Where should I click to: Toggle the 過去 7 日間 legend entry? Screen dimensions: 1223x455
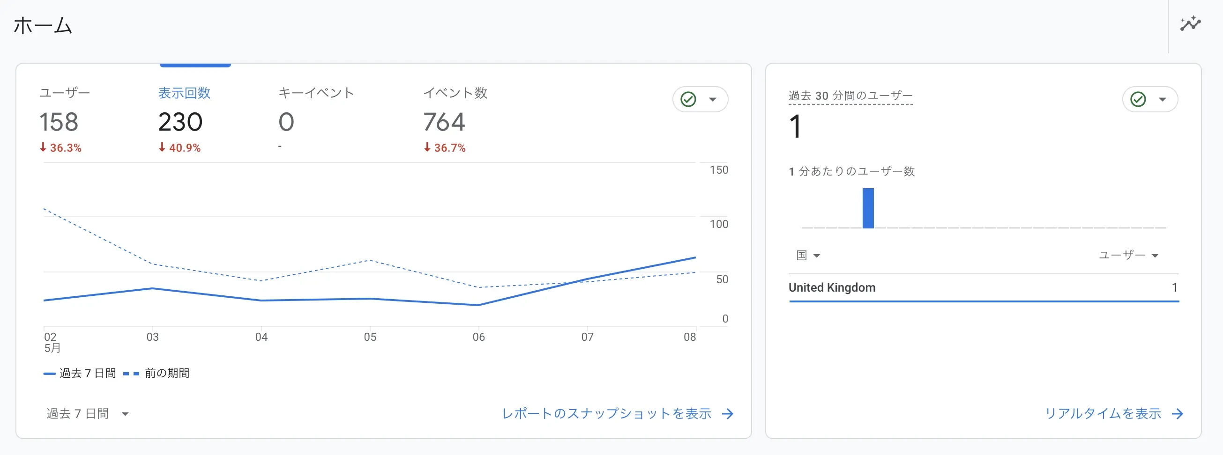[x=80, y=373]
